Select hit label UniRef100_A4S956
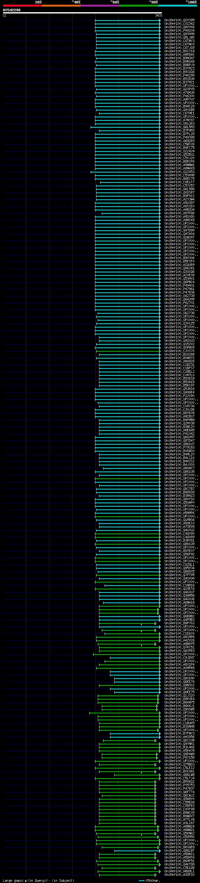 click(179, 737)
